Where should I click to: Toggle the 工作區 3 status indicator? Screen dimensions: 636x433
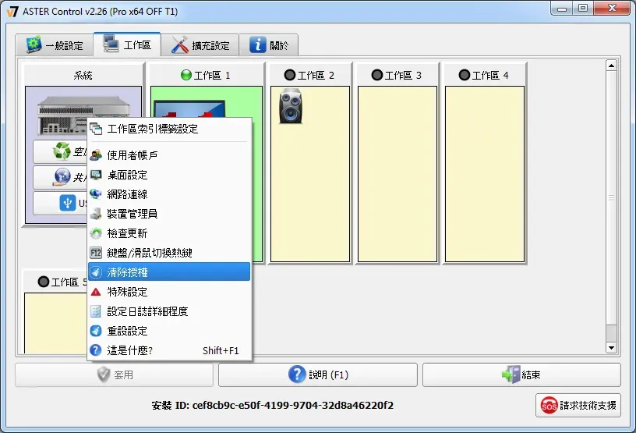(x=376, y=75)
